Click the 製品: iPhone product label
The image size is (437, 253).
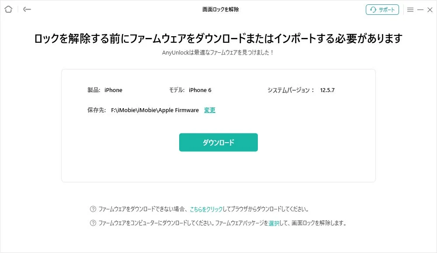click(x=105, y=90)
